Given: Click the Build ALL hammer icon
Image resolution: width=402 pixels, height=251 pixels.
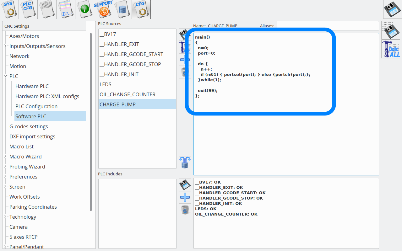Looking at the screenshot, I should click(x=391, y=49).
